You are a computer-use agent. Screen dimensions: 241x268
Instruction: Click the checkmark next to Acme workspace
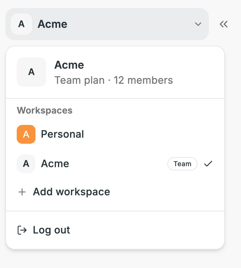(x=208, y=164)
